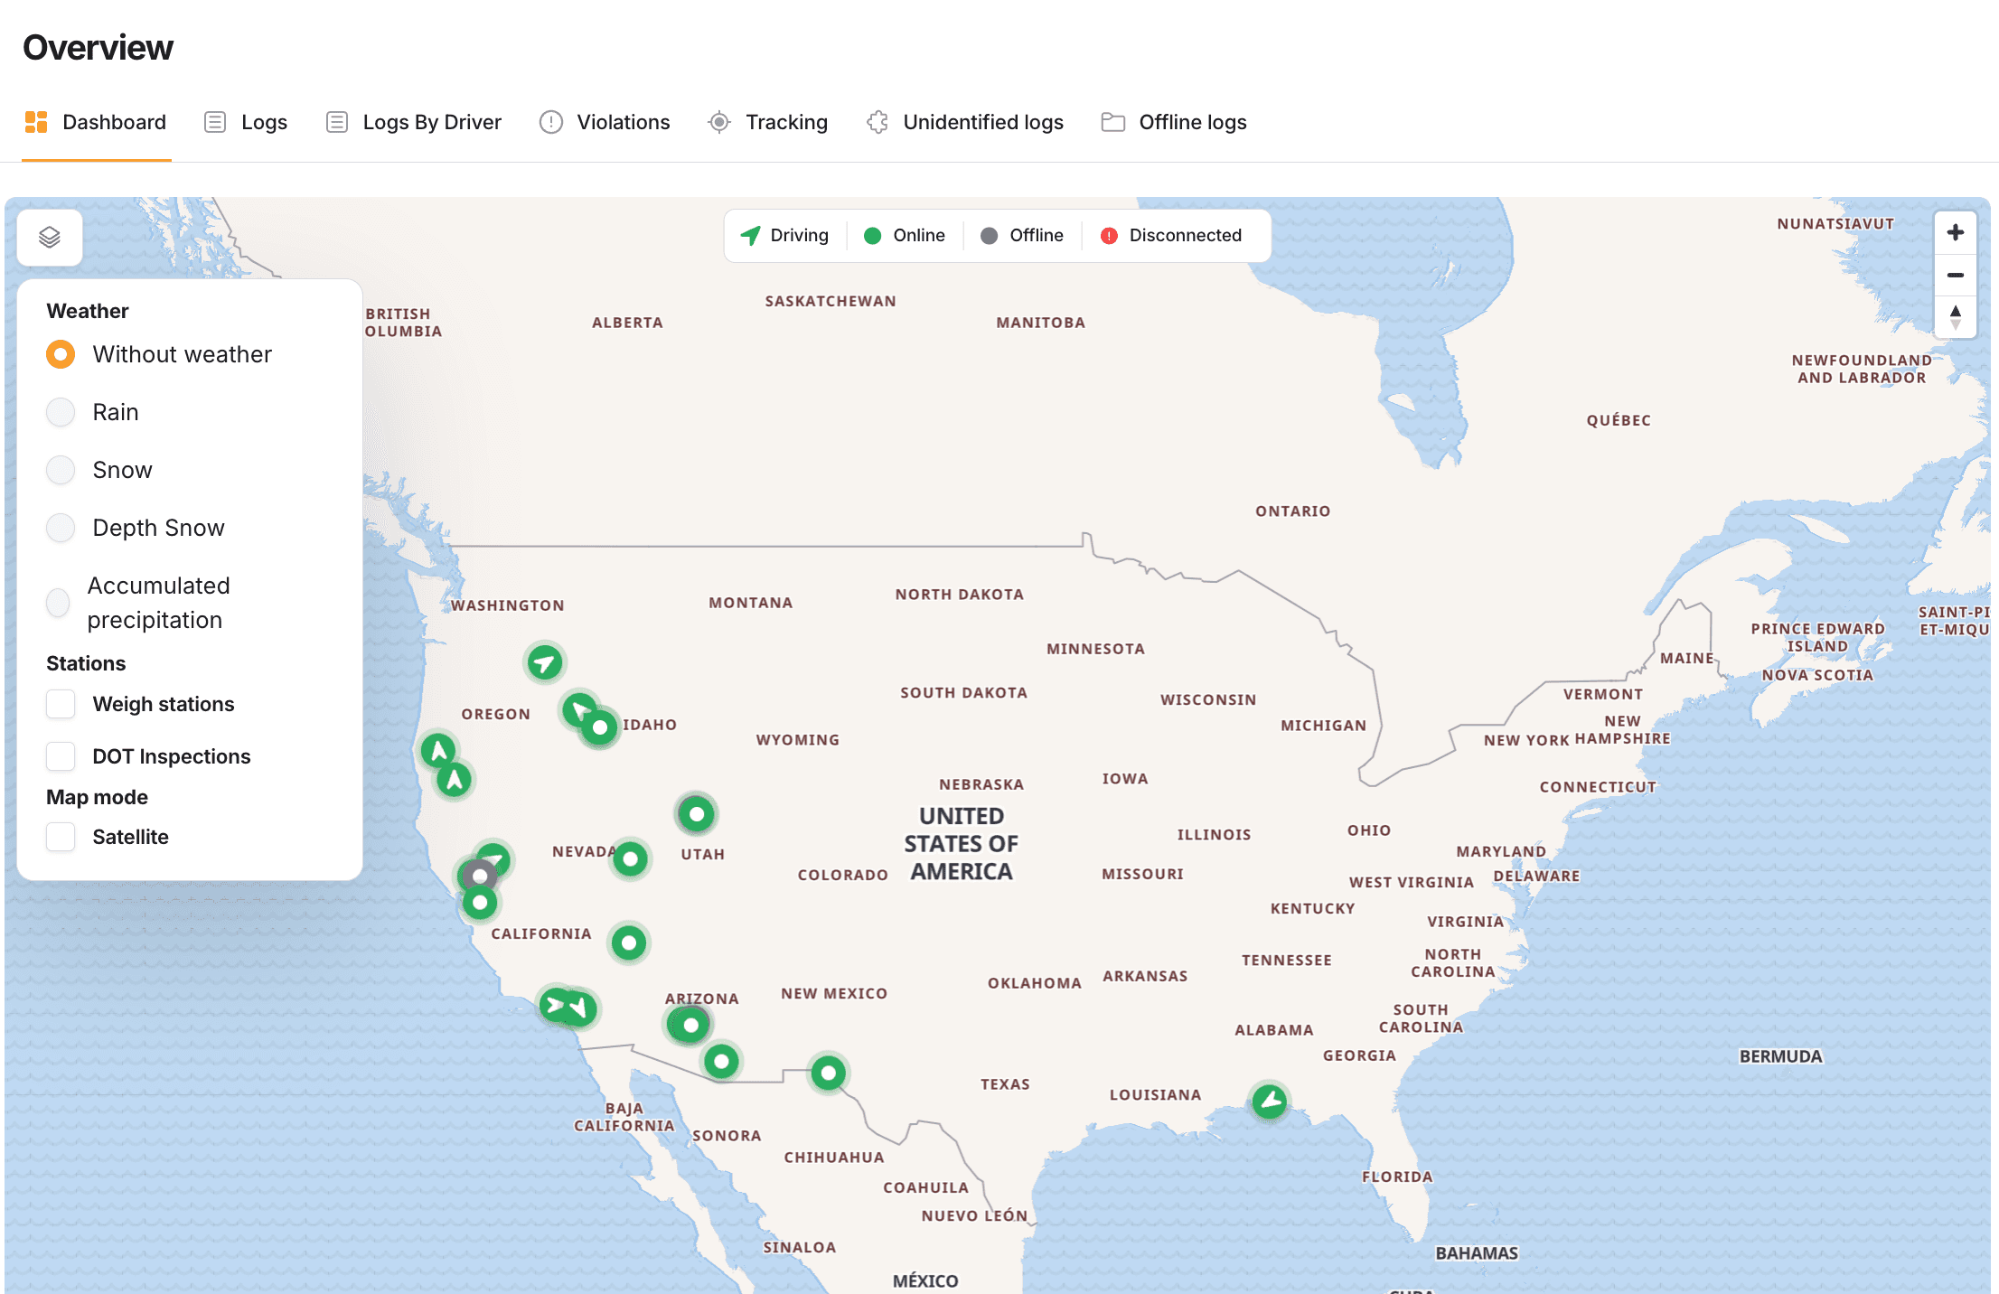Select Accumulated precipitation weather option
Image resolution: width=1999 pixels, height=1294 pixels.
(x=58, y=603)
